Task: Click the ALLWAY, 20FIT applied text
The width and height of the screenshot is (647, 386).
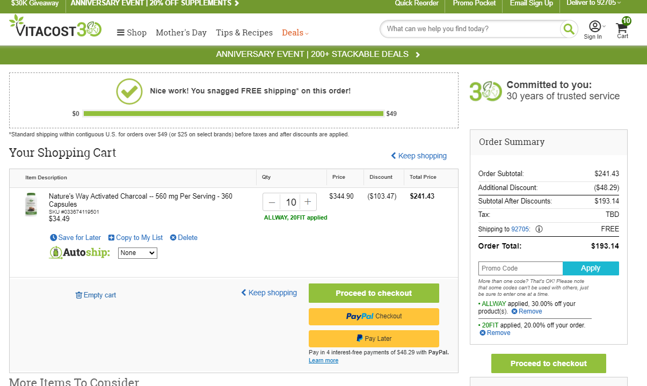Action: (x=295, y=218)
